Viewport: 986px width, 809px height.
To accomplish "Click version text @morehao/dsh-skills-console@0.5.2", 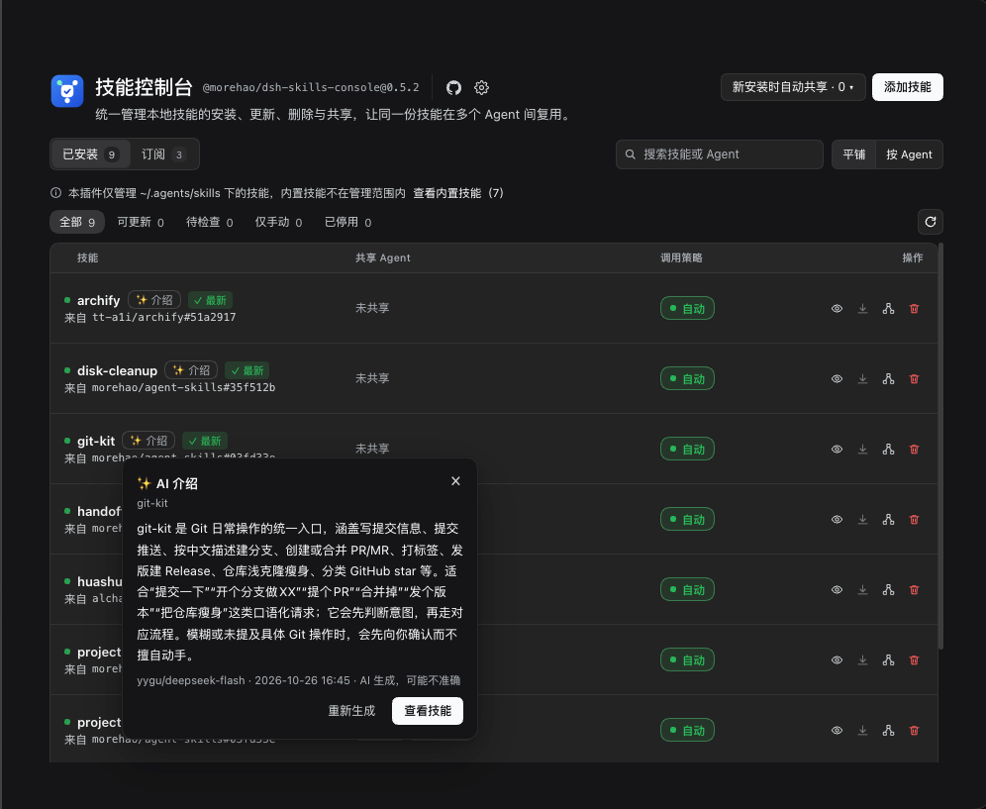I will coord(311,87).
